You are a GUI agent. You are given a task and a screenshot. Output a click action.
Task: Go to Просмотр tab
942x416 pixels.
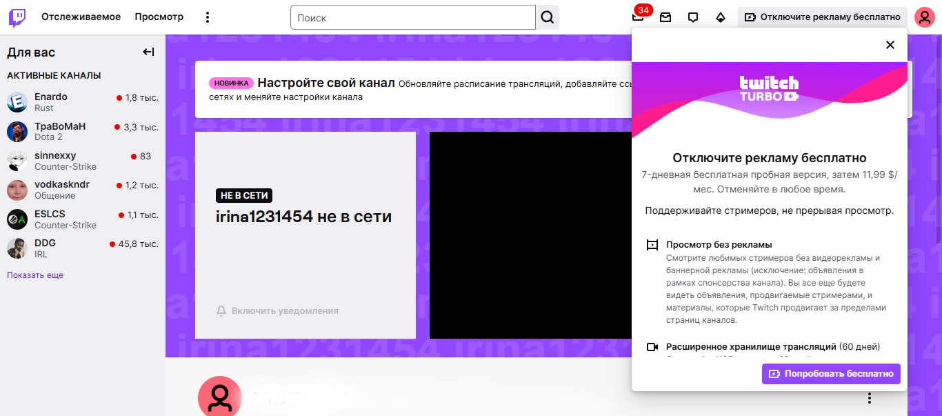tap(159, 17)
